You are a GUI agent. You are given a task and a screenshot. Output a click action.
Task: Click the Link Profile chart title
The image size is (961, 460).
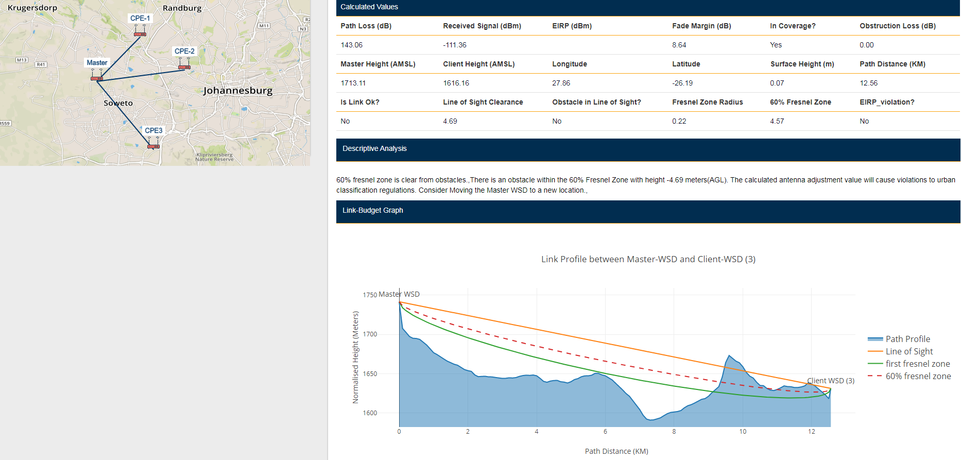pos(648,259)
